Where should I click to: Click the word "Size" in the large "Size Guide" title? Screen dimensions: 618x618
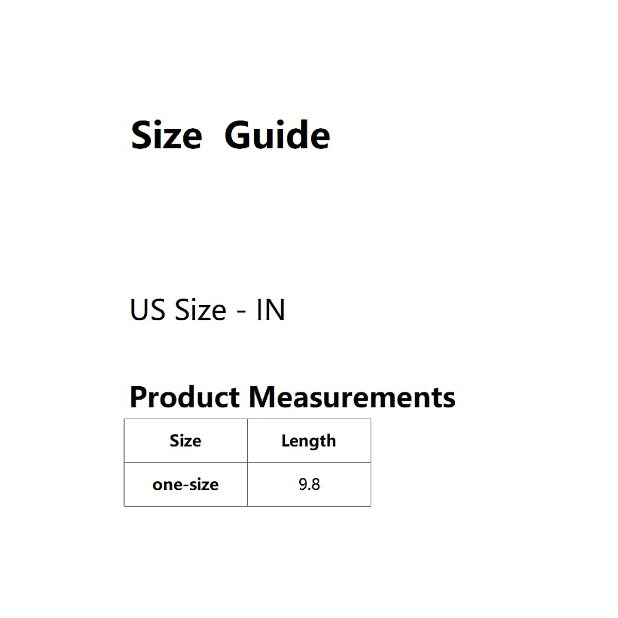point(166,135)
